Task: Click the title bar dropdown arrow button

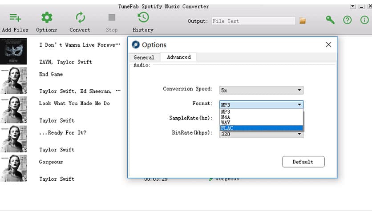Action: pos(353,6)
